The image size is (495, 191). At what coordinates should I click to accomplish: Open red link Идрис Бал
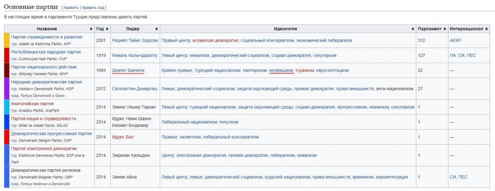pos(123,137)
